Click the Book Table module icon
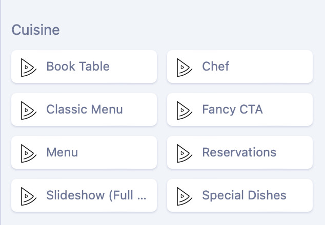Screen dimensions: 325x225 pos(28,66)
